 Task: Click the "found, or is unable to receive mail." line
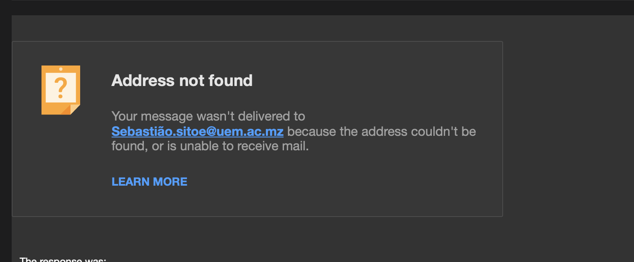tap(210, 146)
